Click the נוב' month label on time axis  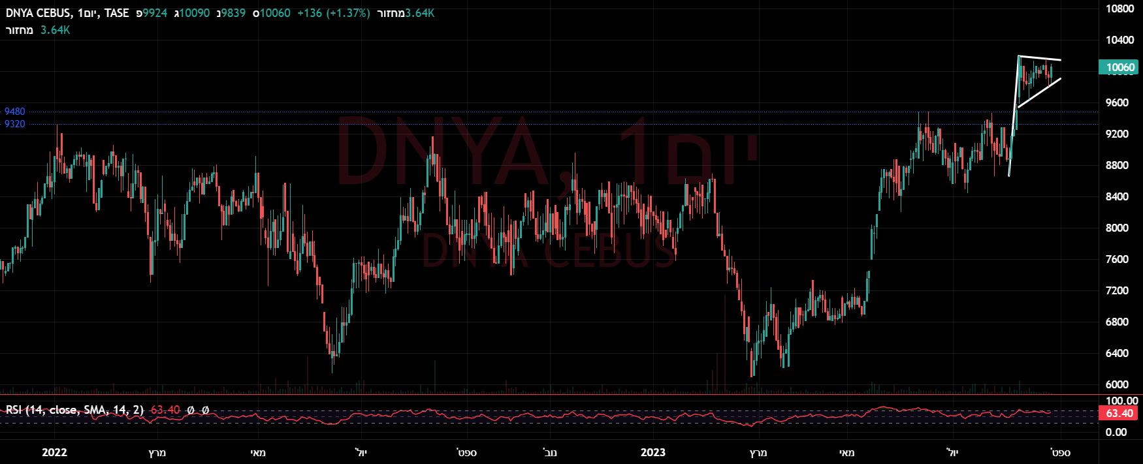(551, 452)
